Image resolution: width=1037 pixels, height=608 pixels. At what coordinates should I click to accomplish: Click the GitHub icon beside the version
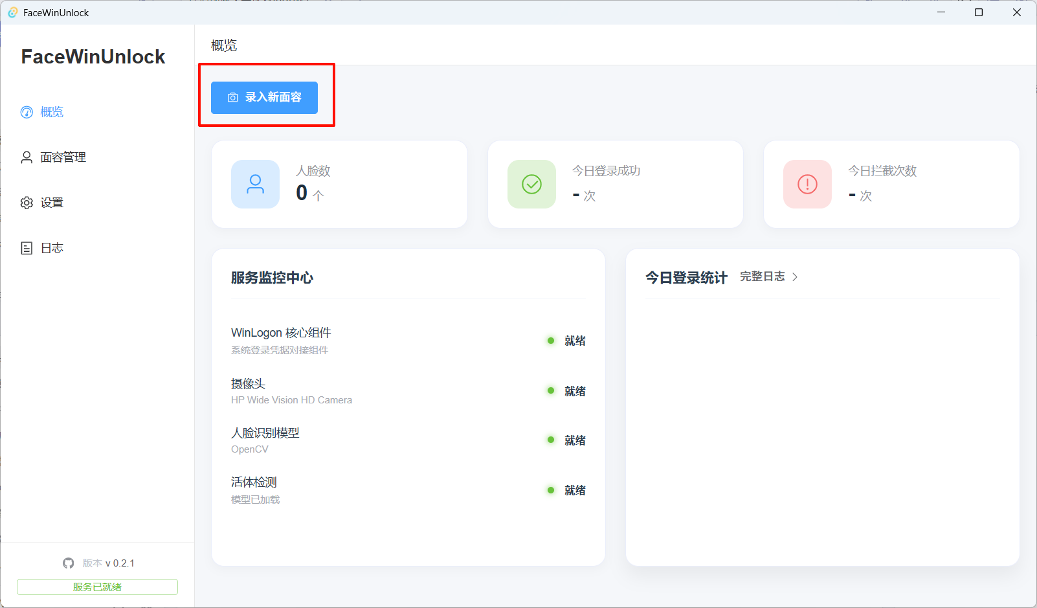tap(69, 563)
